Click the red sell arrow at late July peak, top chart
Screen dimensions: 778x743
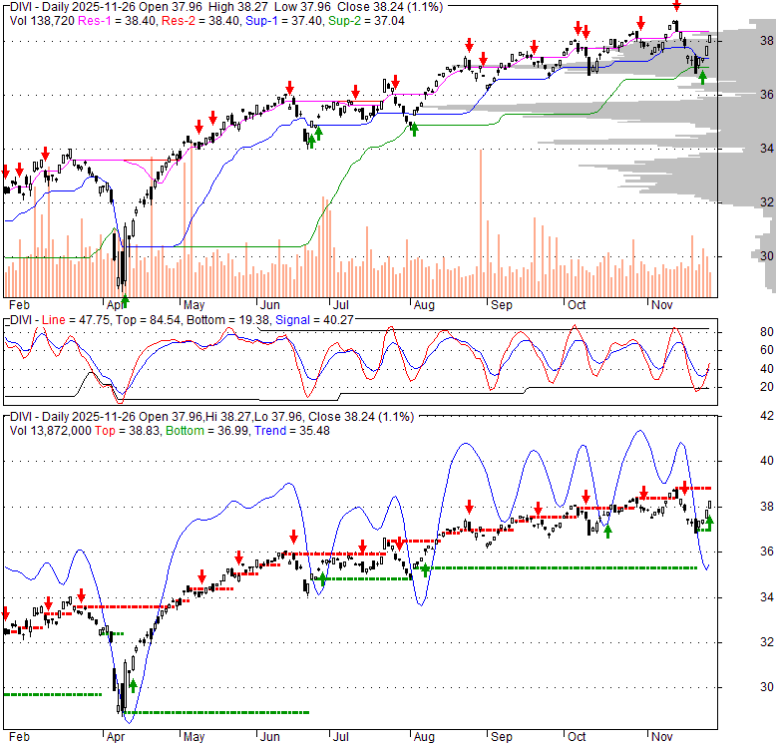pos(395,82)
